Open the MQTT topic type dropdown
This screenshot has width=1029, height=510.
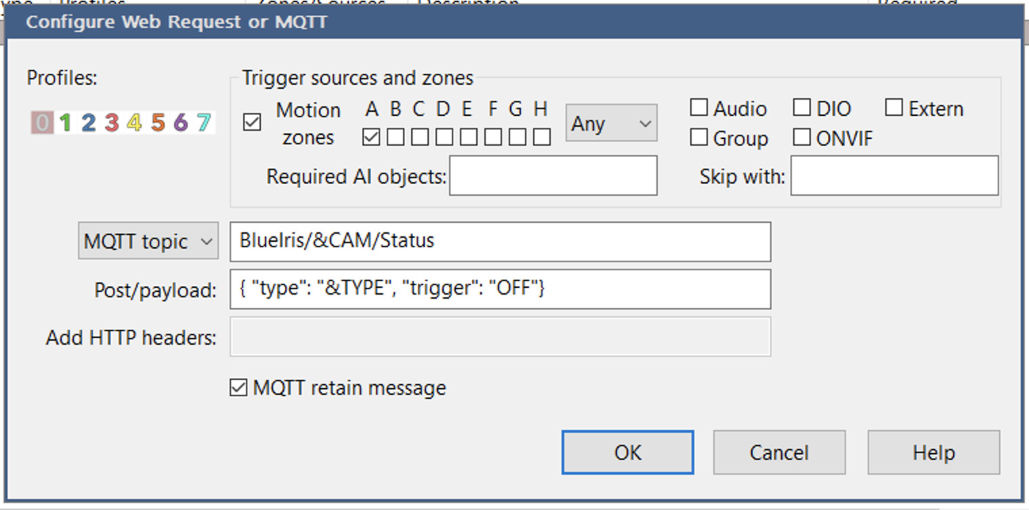click(148, 241)
